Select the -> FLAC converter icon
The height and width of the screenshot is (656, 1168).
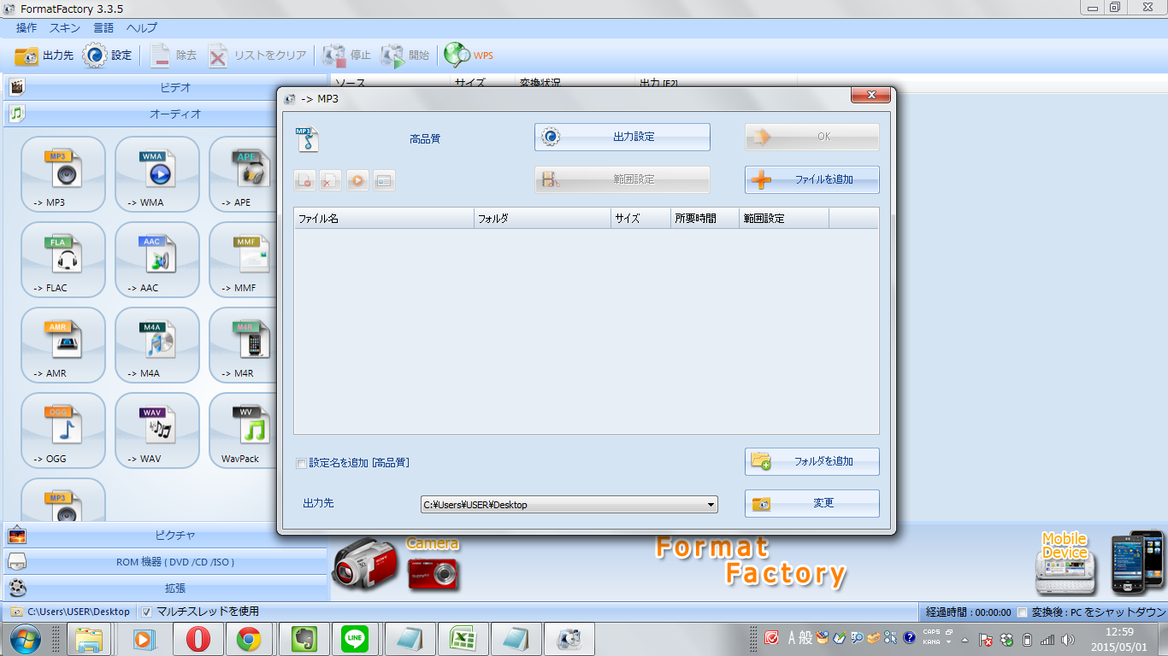(x=63, y=260)
